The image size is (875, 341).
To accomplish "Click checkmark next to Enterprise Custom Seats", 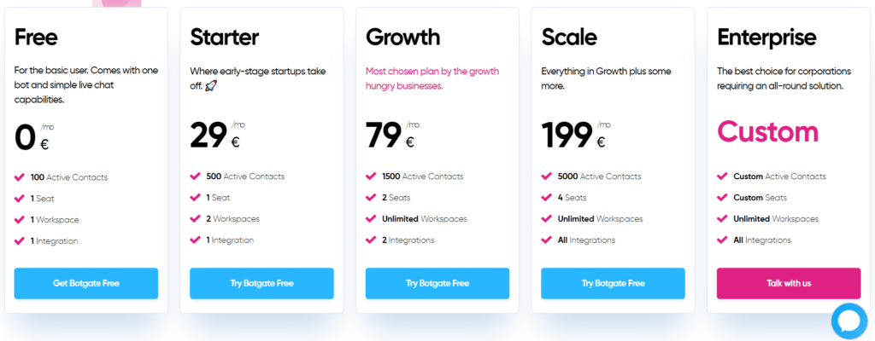I will click(x=723, y=198).
